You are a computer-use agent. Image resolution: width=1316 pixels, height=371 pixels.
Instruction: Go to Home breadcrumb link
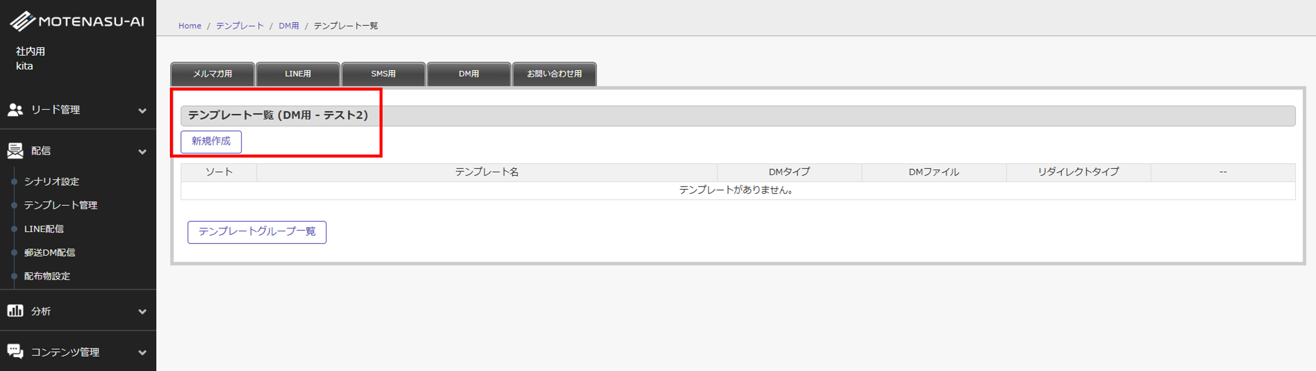(x=190, y=25)
